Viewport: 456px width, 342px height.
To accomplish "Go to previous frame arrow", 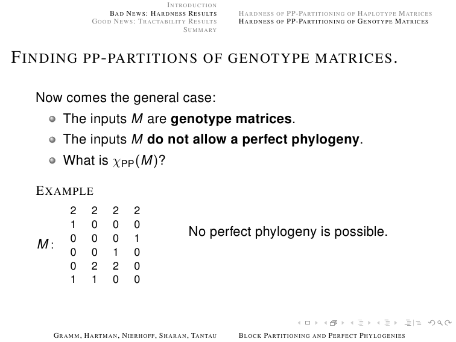I will coord(326,323).
